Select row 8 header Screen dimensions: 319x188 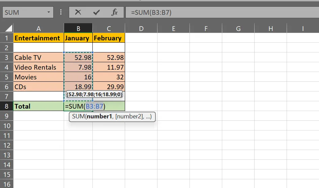point(6,106)
